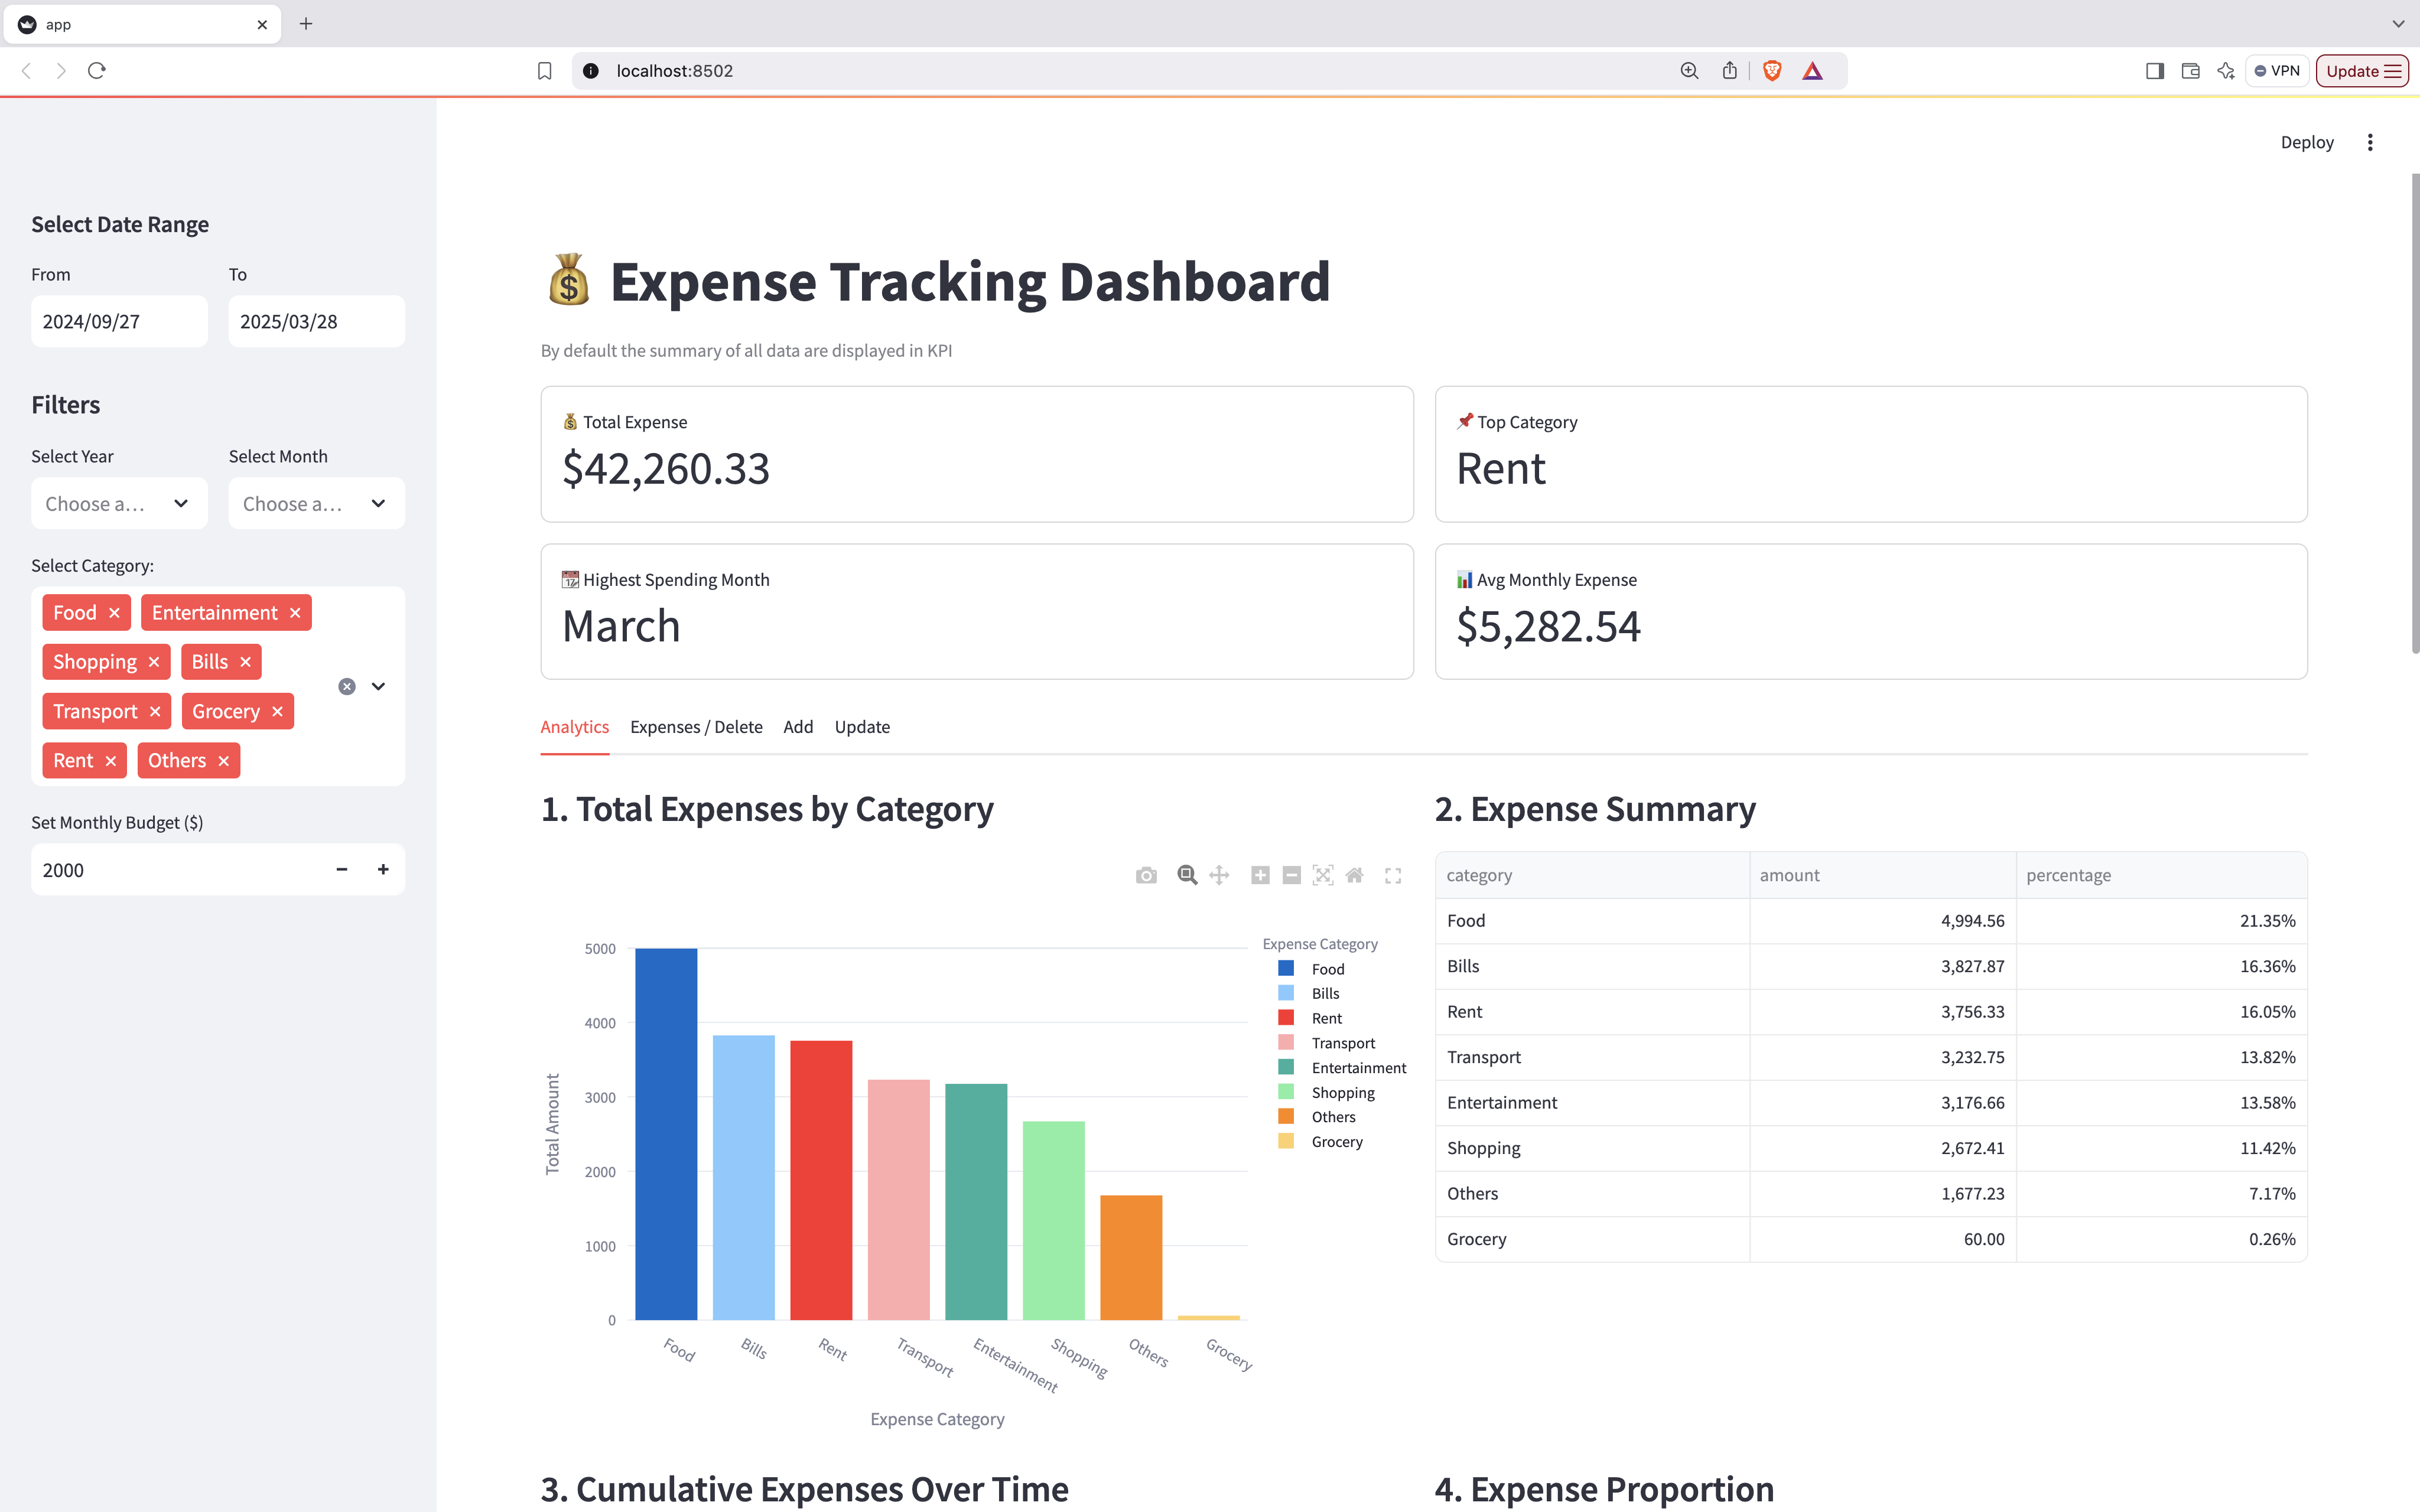Toggle Shopping series in chart legend
The height and width of the screenshot is (1512, 2420).
pos(1328,1092)
